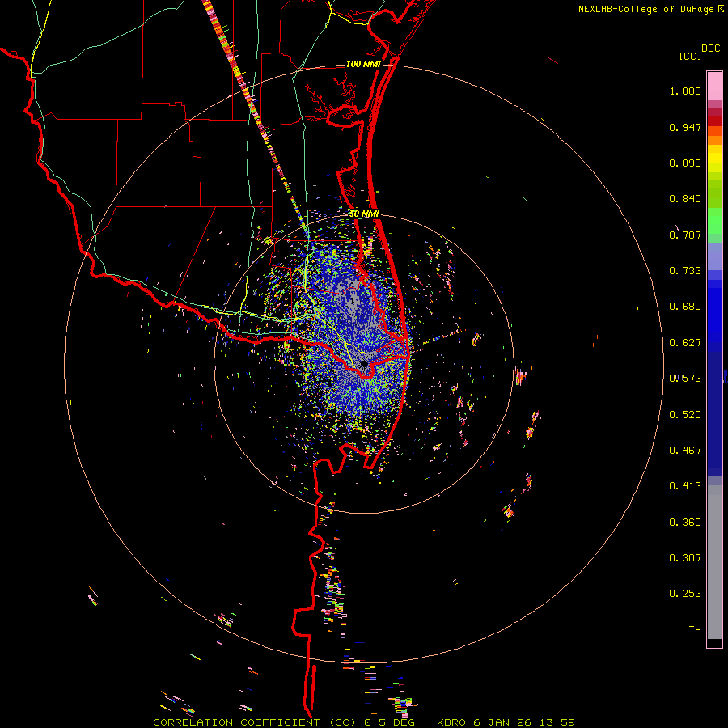The image size is (728, 728).
Task: Click the 100 NMI range ring label
Action: click(x=363, y=64)
